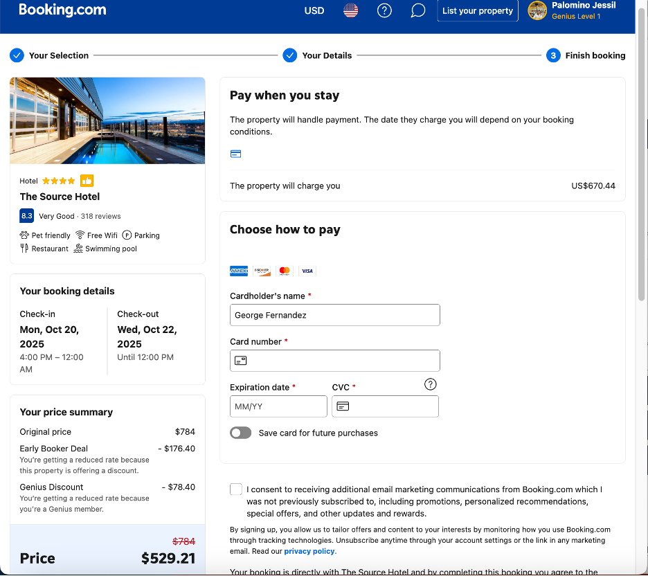Open the help question mark icon
Viewport: 648px width, 576px height.
coord(384,10)
